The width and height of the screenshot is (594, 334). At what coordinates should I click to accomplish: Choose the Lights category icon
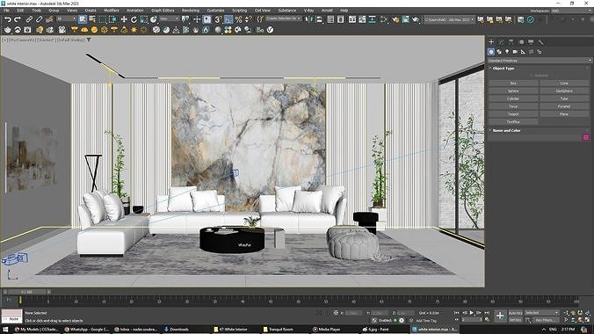point(507,52)
